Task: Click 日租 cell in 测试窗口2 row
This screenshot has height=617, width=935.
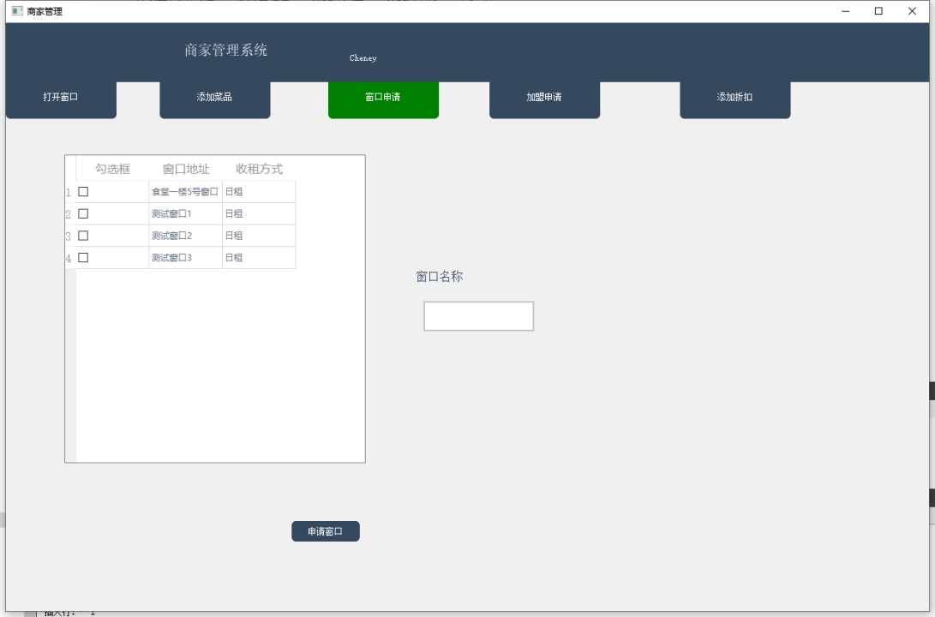Action: tap(259, 236)
